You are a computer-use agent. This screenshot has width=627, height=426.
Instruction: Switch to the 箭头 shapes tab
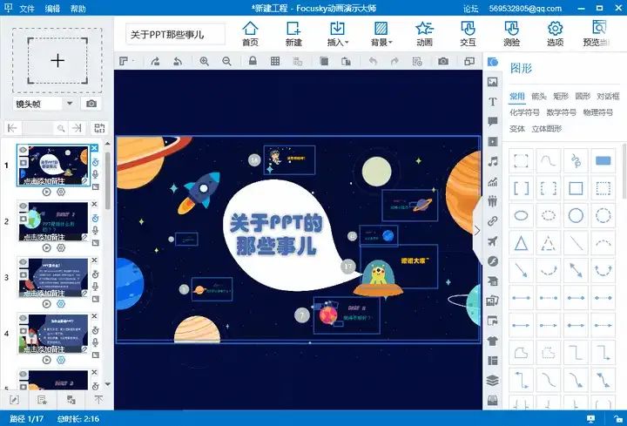tap(539, 96)
